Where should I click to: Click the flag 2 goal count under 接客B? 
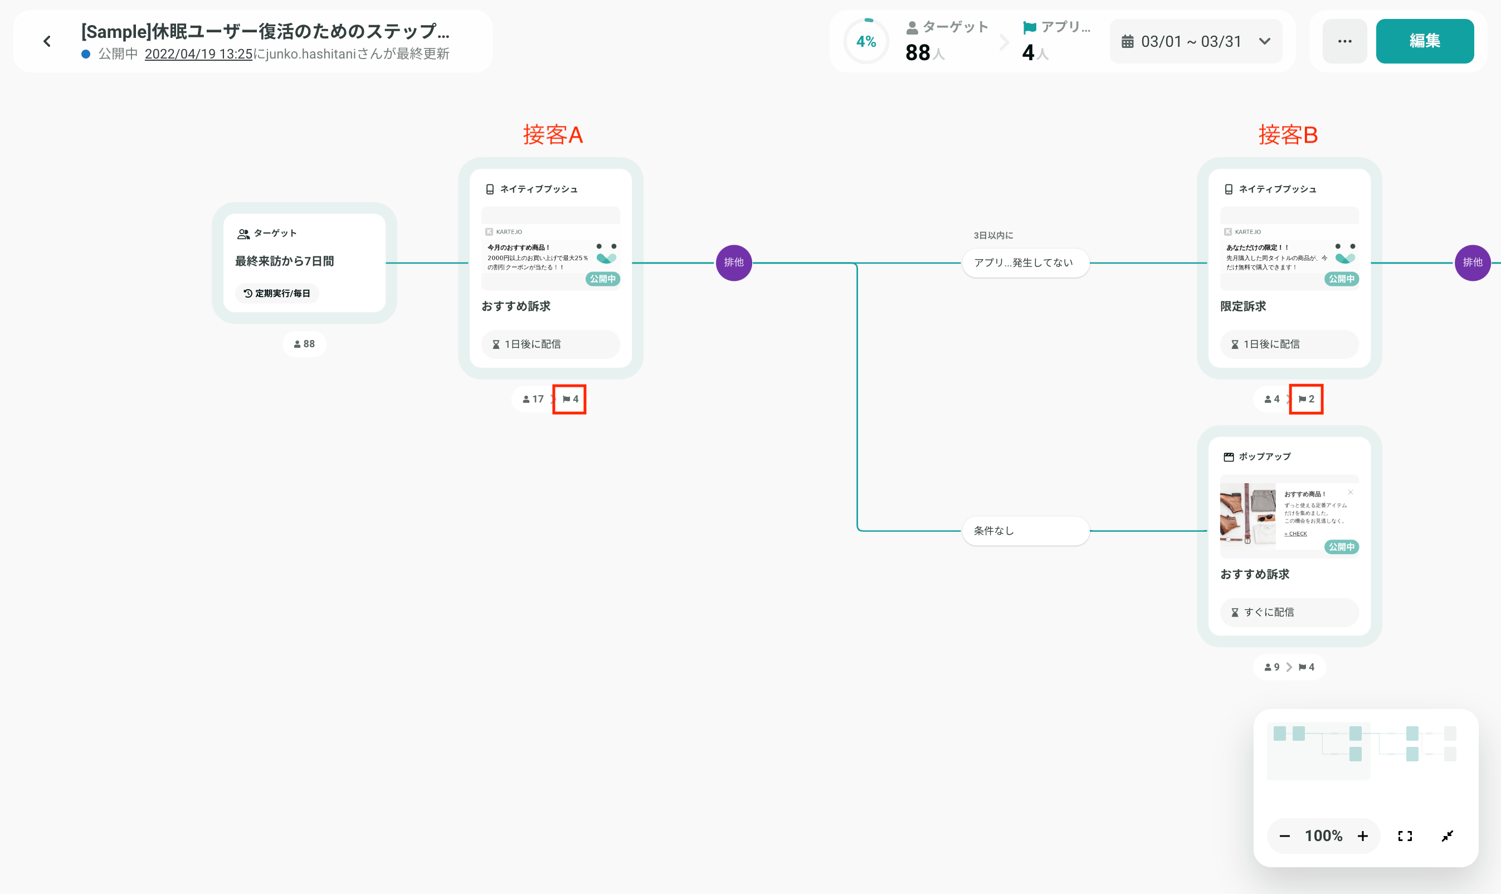pyautogui.click(x=1306, y=399)
